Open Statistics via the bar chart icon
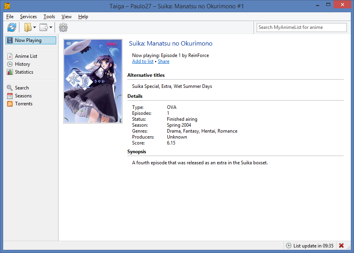Screen dimensions: 354x253 [10, 72]
